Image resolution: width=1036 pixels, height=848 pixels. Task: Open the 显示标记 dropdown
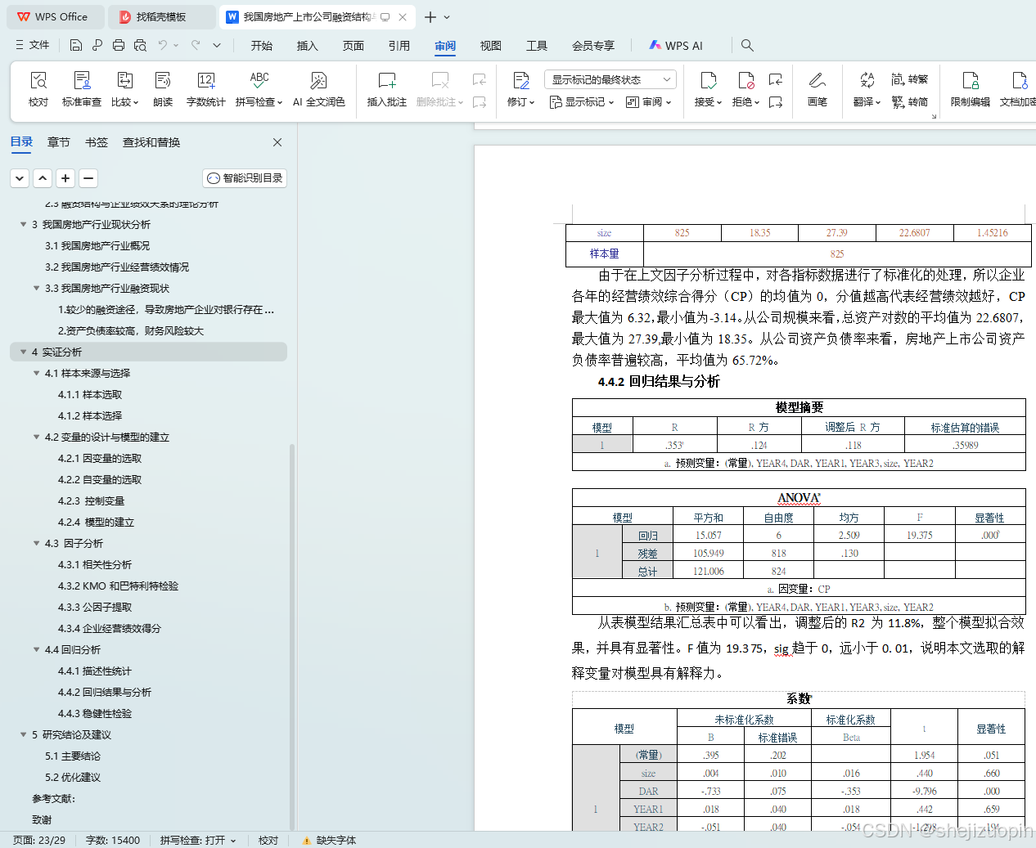click(x=582, y=102)
